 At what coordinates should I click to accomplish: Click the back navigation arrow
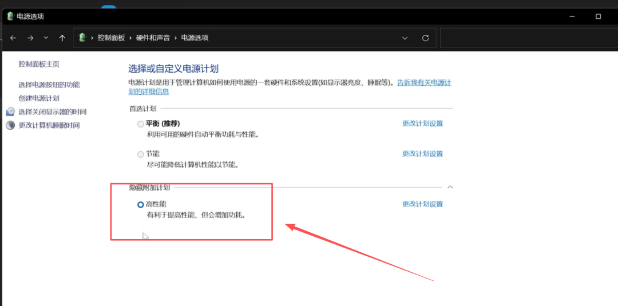click(x=13, y=38)
